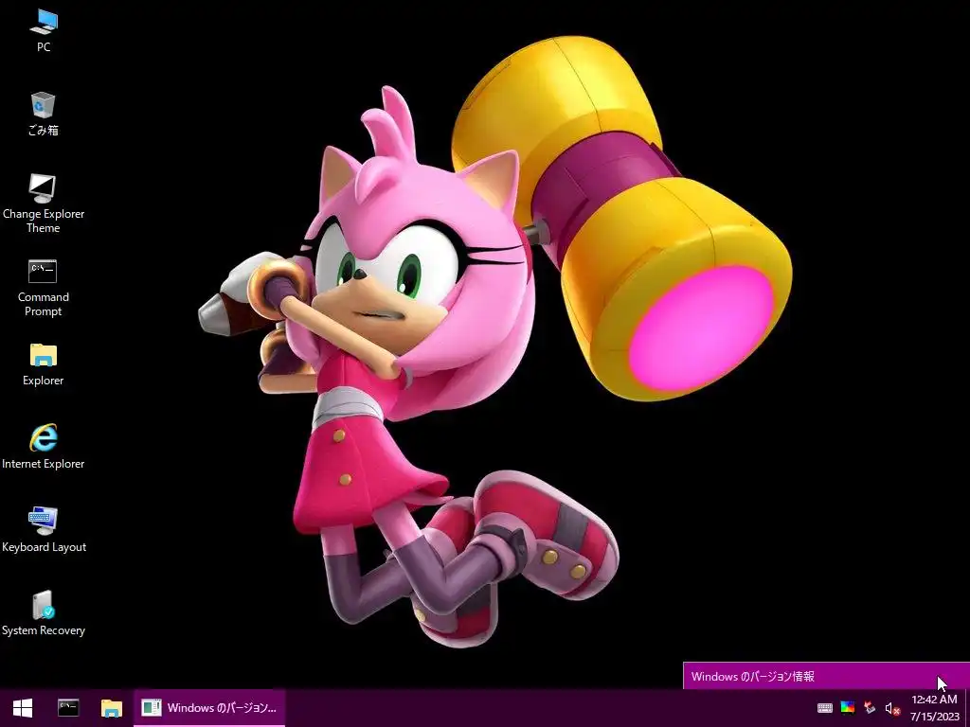Select the System Recovery desktop icon

(x=44, y=612)
